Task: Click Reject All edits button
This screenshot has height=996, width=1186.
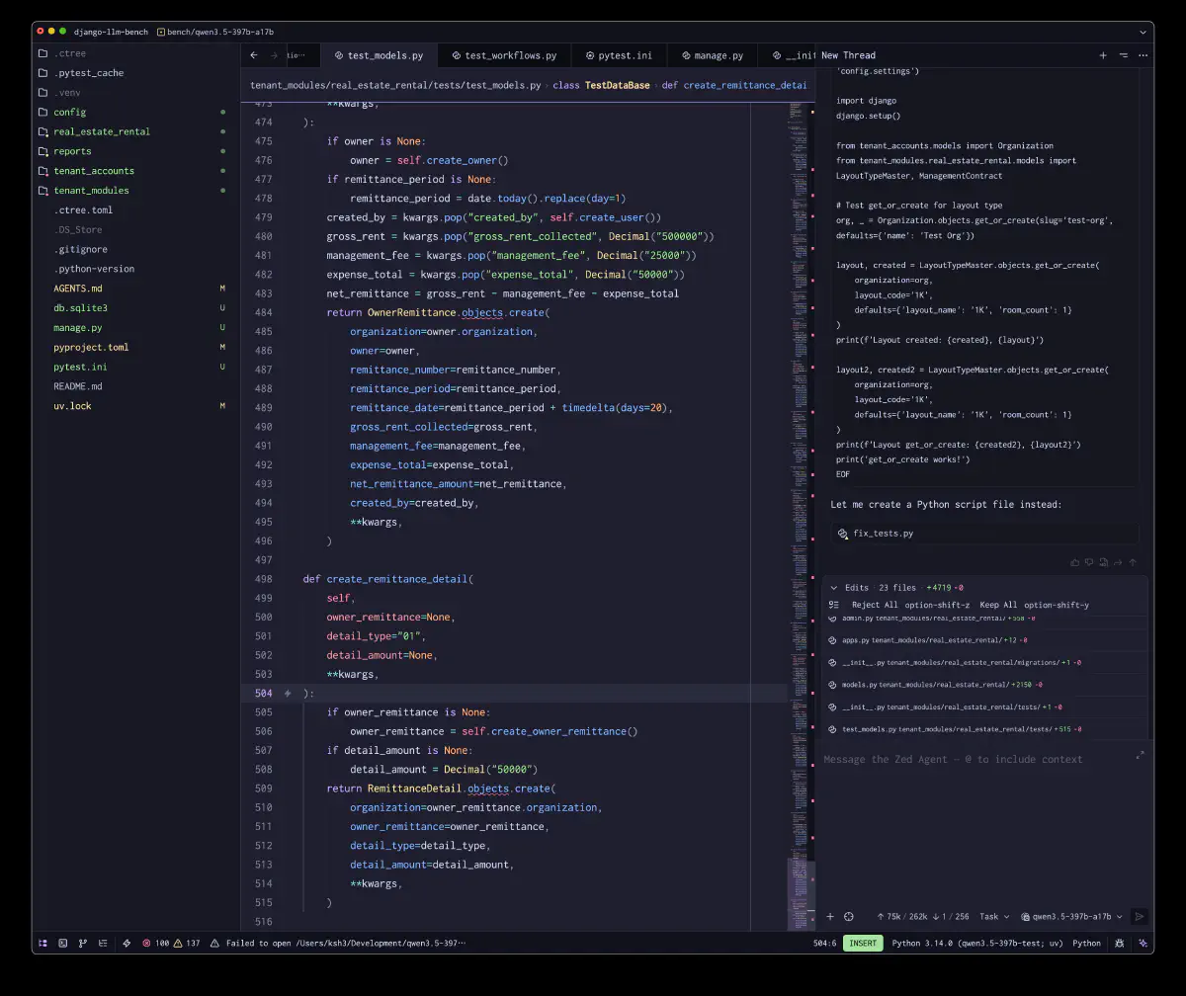Action: 875,605
